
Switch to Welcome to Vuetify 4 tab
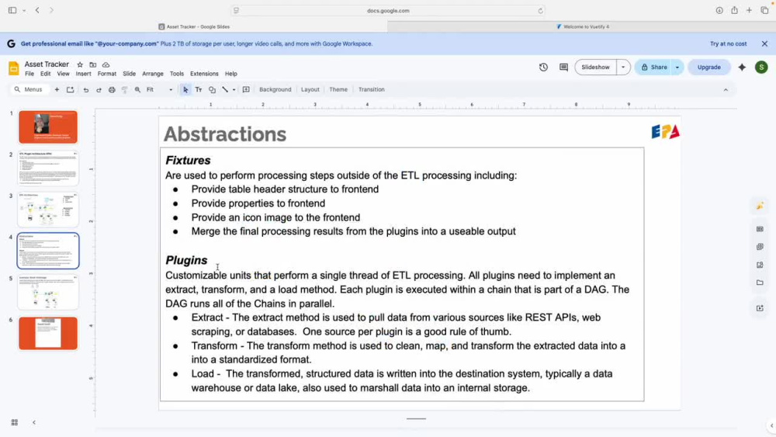582,26
